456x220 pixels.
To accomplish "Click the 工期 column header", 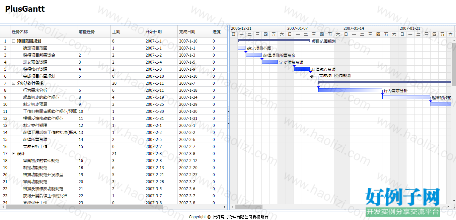I will [x=128, y=31].
